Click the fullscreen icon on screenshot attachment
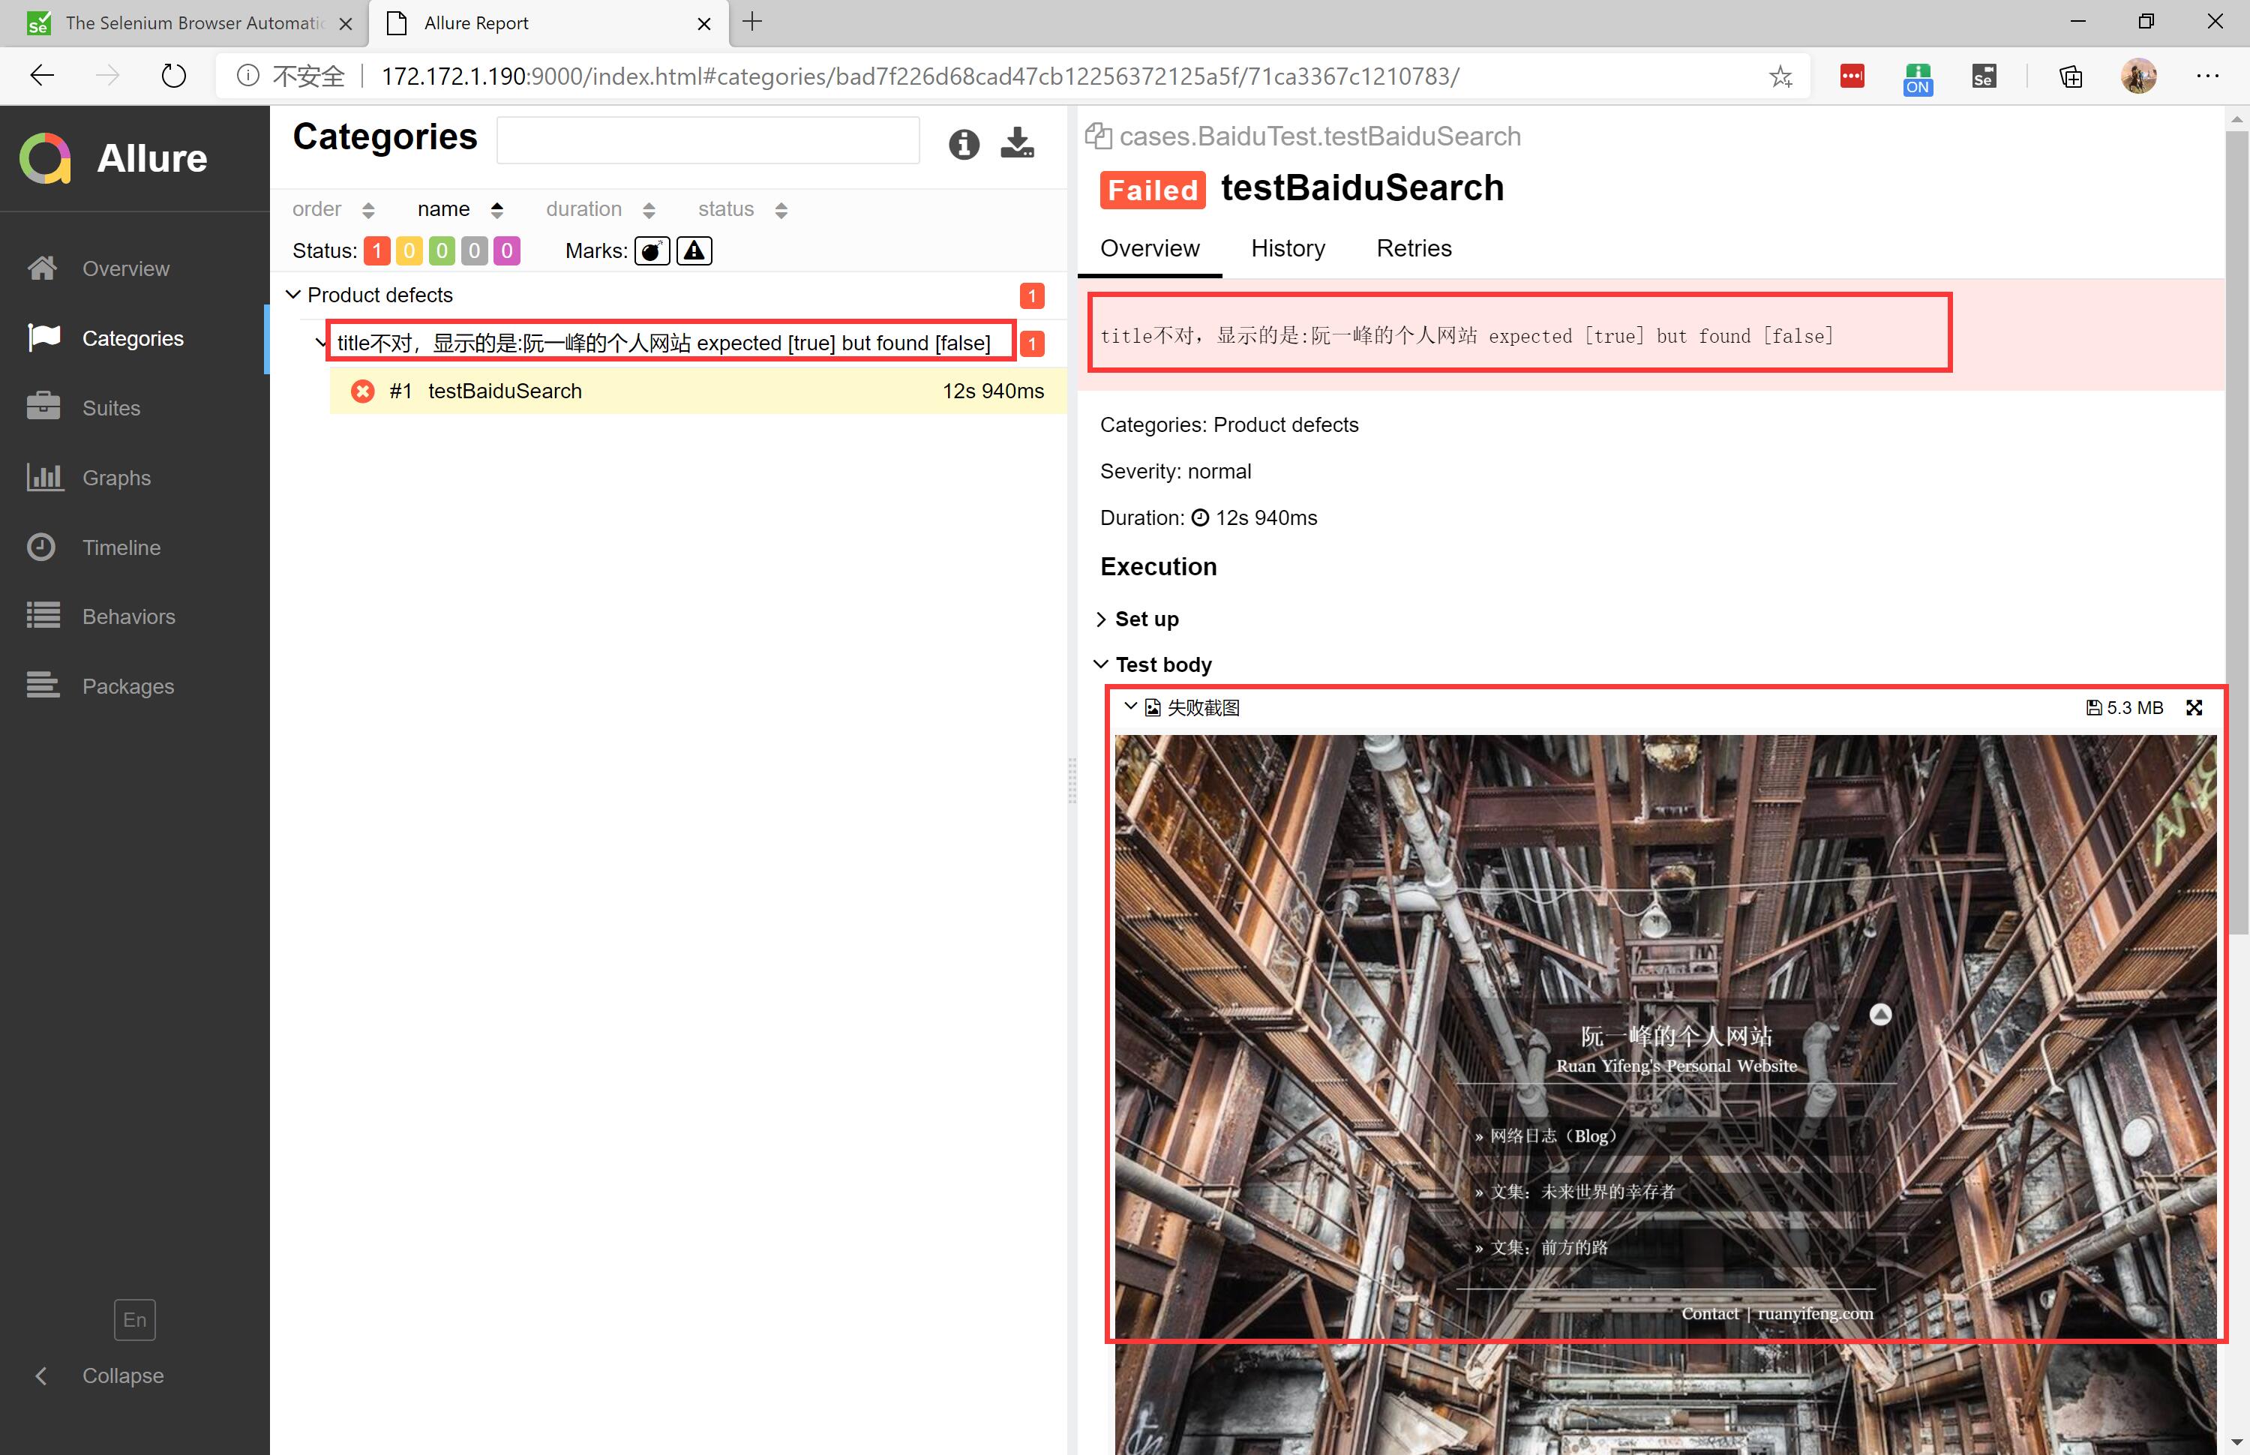 [2193, 708]
